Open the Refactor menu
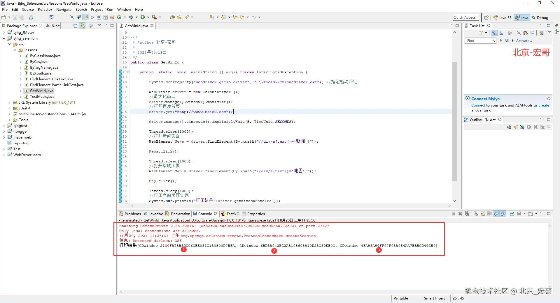This screenshot has height=303, width=560. 45,10
